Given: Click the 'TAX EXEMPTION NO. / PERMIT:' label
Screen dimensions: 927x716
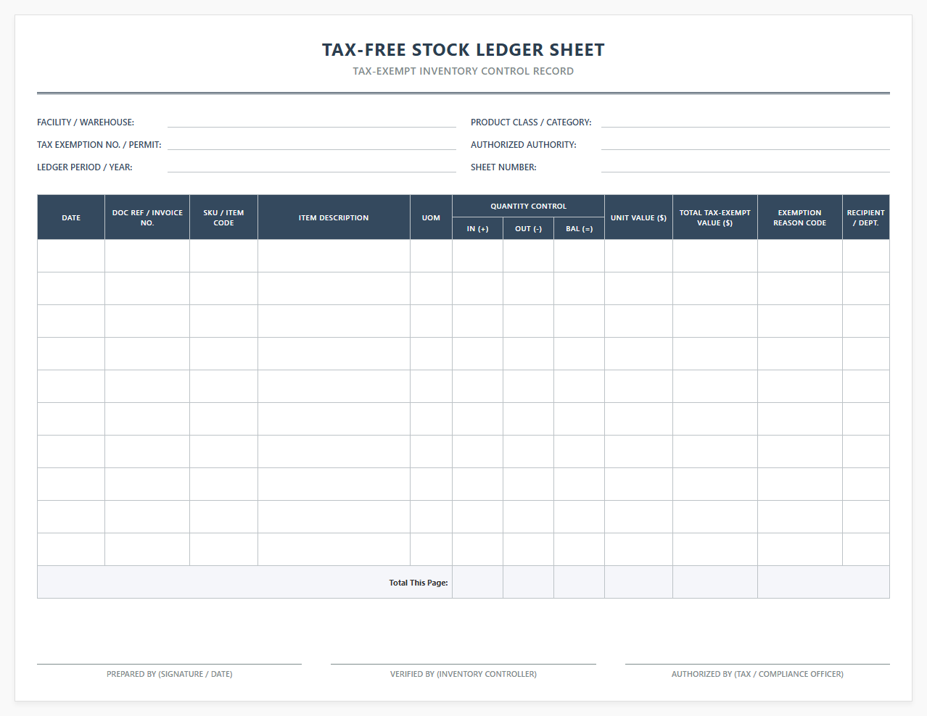Looking at the screenshot, I should [99, 145].
